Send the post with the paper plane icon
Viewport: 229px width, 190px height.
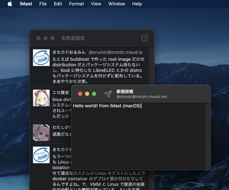coord(108,94)
